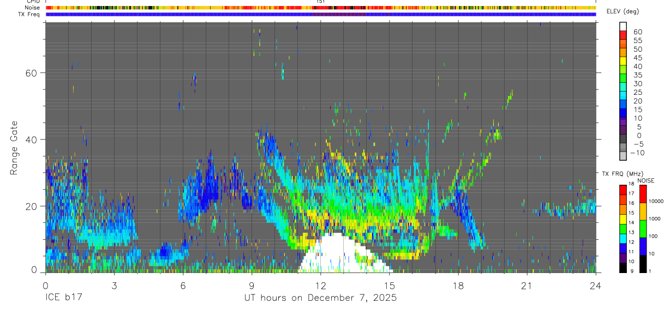Click the green swatch in the NOISE bar

(x=643, y=229)
